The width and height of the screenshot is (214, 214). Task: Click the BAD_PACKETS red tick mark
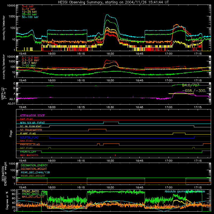[115, 155]
